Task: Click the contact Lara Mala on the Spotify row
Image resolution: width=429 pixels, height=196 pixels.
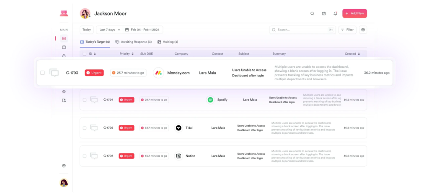Action: [x=250, y=100]
